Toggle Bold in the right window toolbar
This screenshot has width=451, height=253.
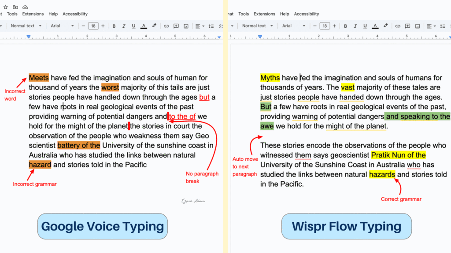click(x=345, y=26)
